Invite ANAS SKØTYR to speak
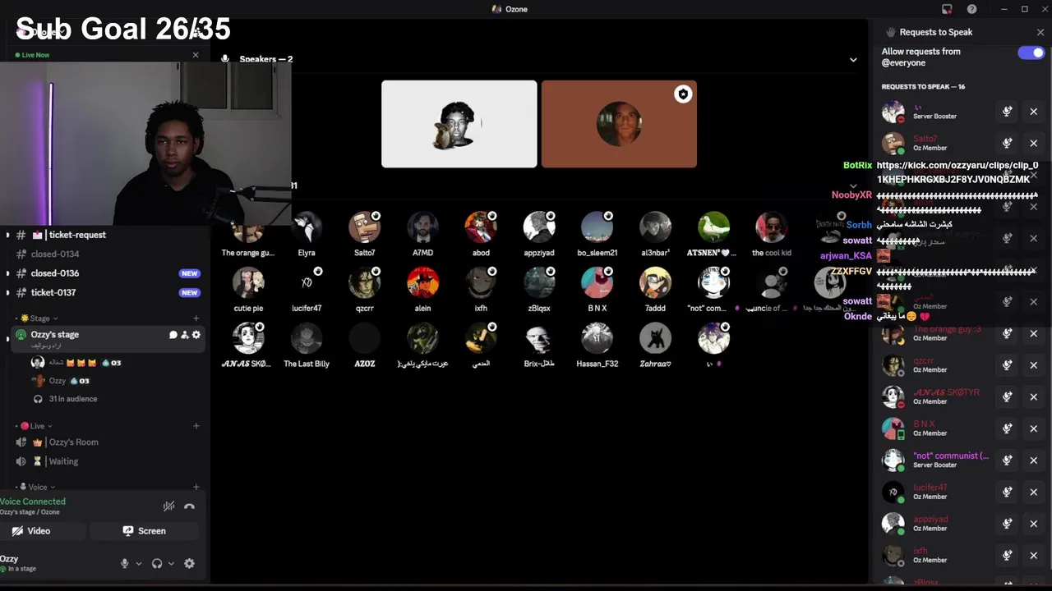Viewport: 1052px width, 591px height. [x=1007, y=396]
